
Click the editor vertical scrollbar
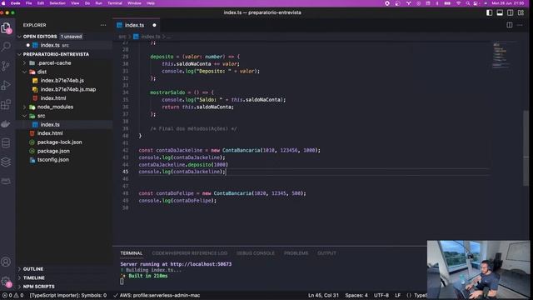coord(526,148)
